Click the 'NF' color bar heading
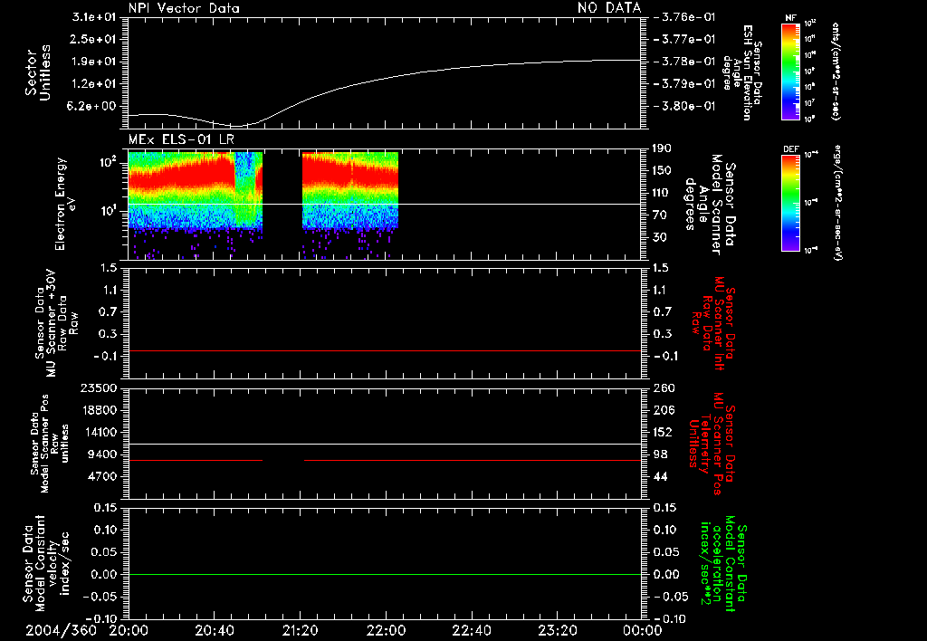This screenshot has height=641, width=927. point(790,18)
